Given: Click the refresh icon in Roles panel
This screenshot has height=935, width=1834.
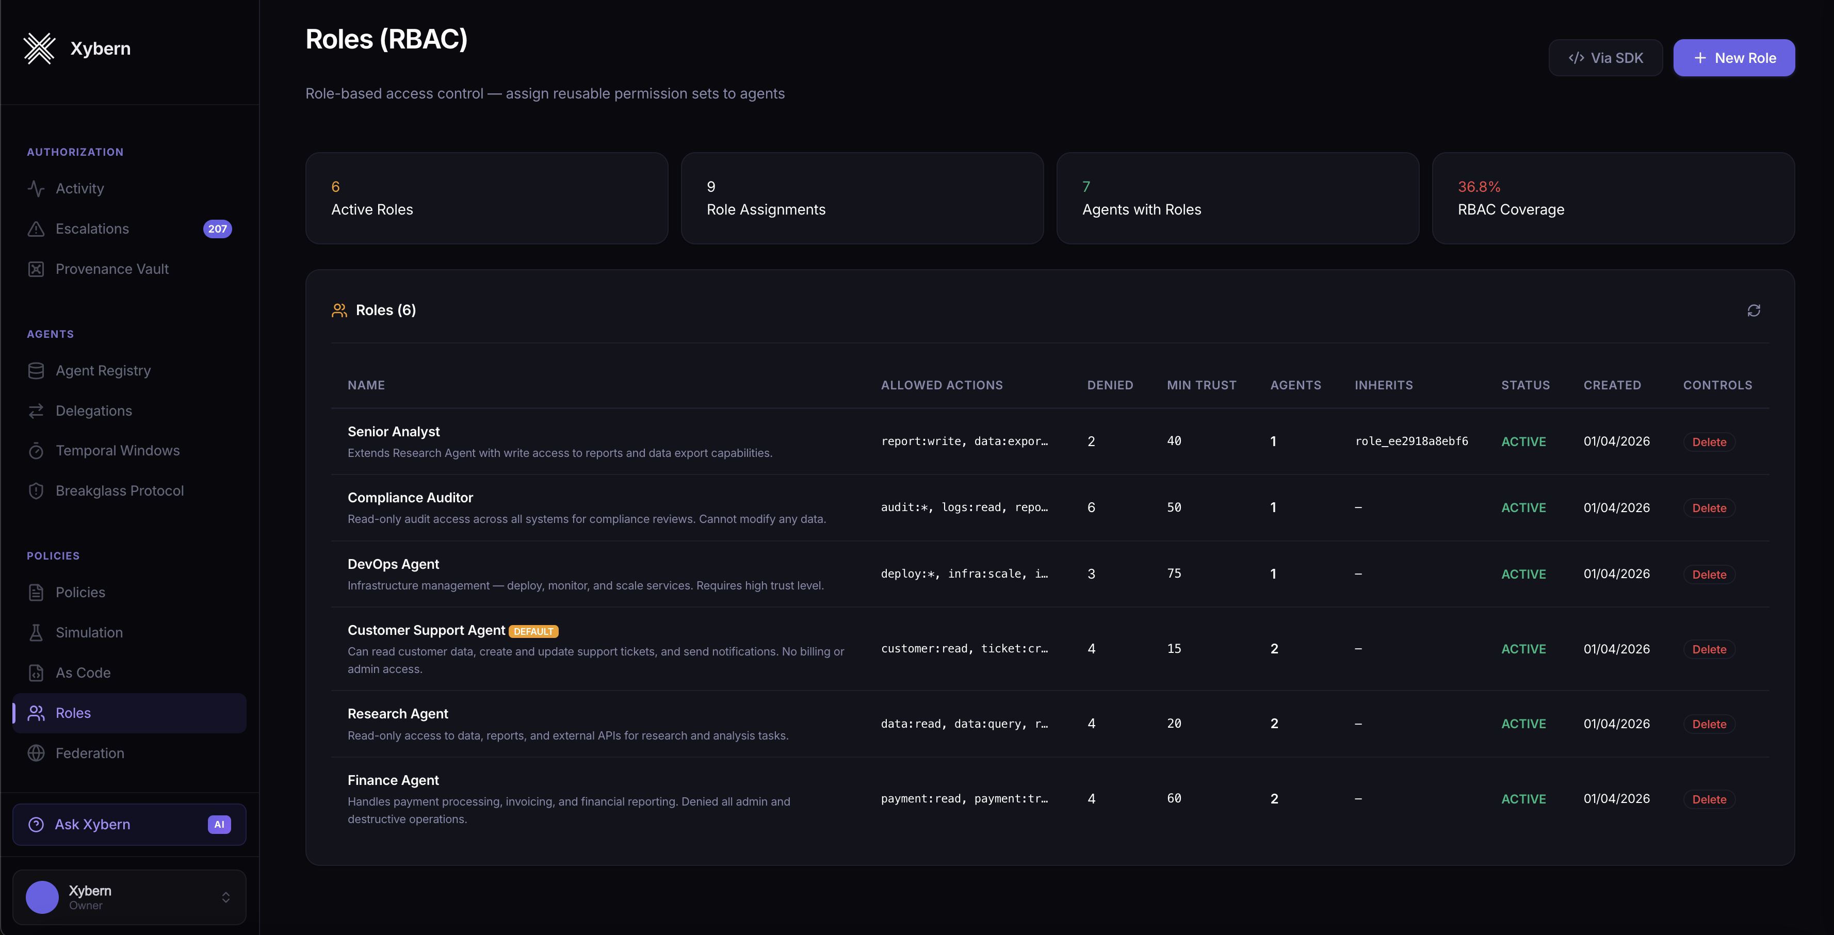Looking at the screenshot, I should pos(1754,310).
